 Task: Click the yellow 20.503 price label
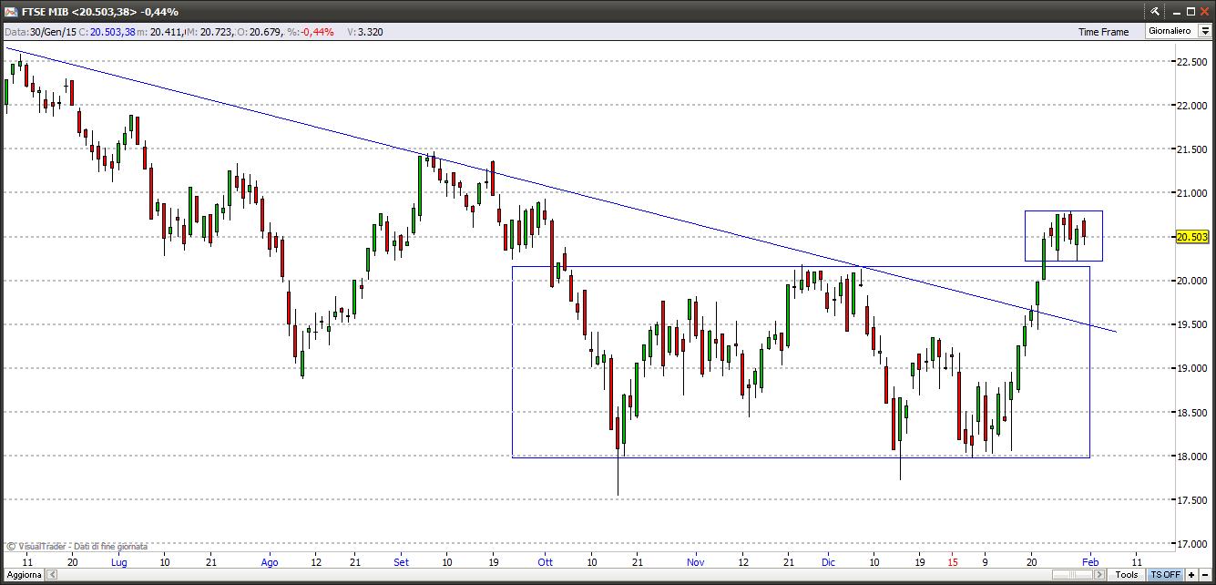[1192, 237]
